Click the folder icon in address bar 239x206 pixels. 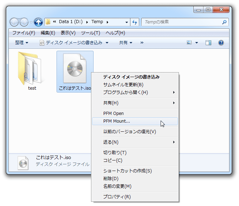tap(48, 22)
